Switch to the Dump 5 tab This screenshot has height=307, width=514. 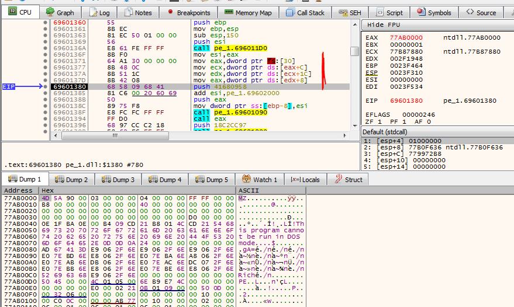[x=212, y=179]
